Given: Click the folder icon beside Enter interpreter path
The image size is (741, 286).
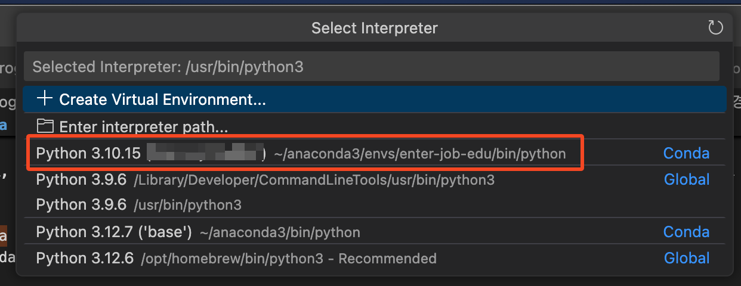Looking at the screenshot, I should tap(45, 126).
